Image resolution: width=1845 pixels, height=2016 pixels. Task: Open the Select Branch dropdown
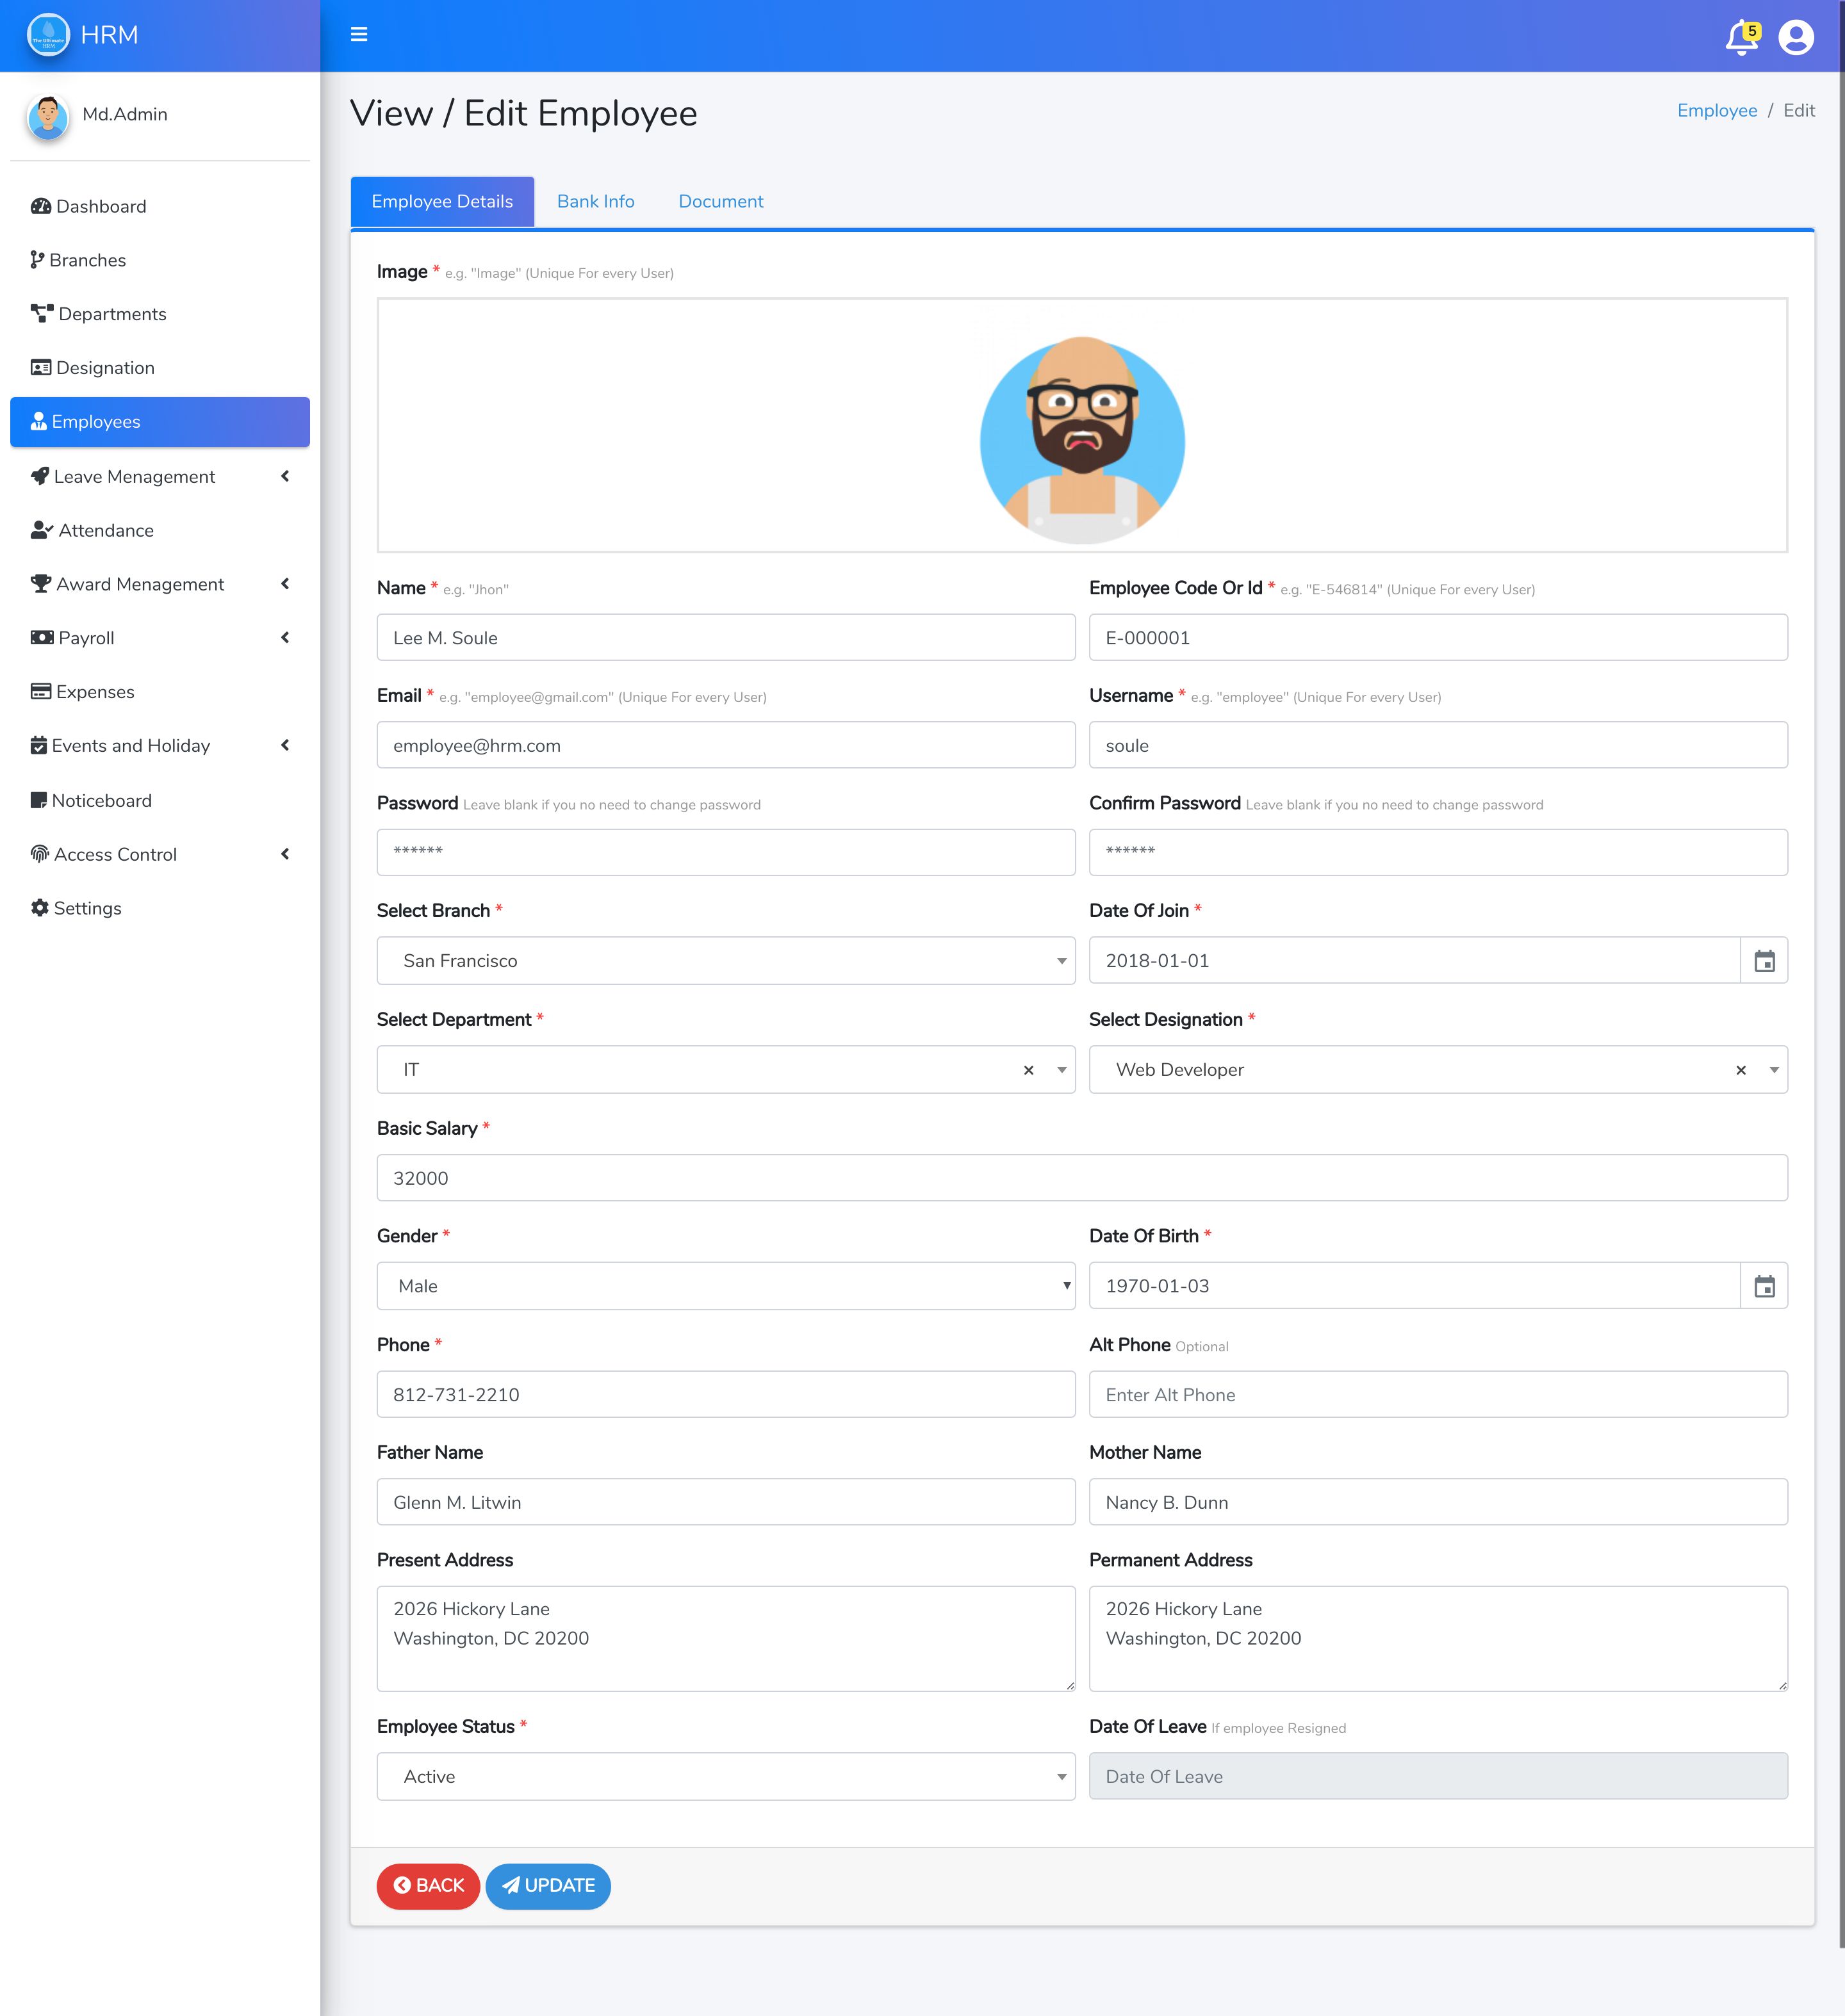(725, 961)
